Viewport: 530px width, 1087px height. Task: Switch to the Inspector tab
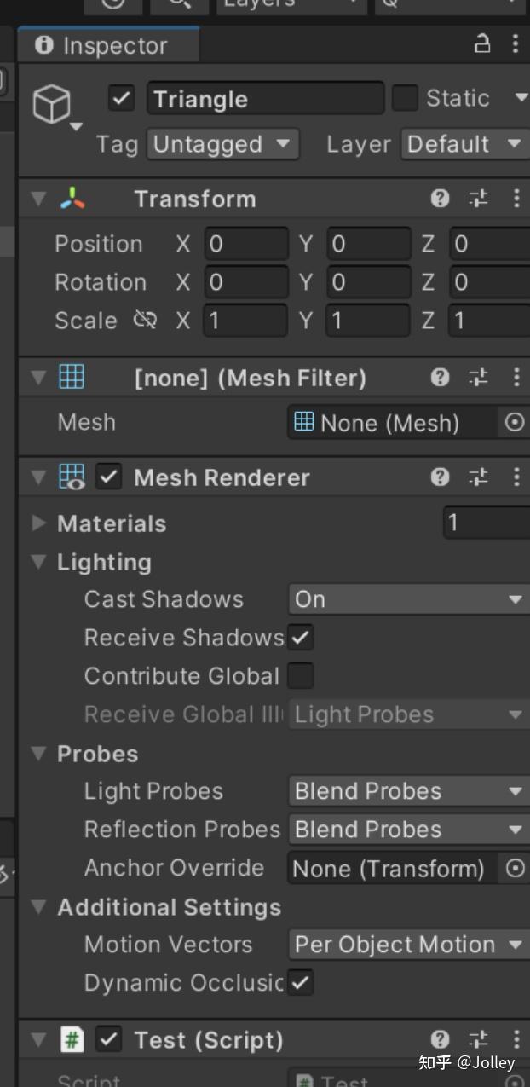click(x=108, y=46)
